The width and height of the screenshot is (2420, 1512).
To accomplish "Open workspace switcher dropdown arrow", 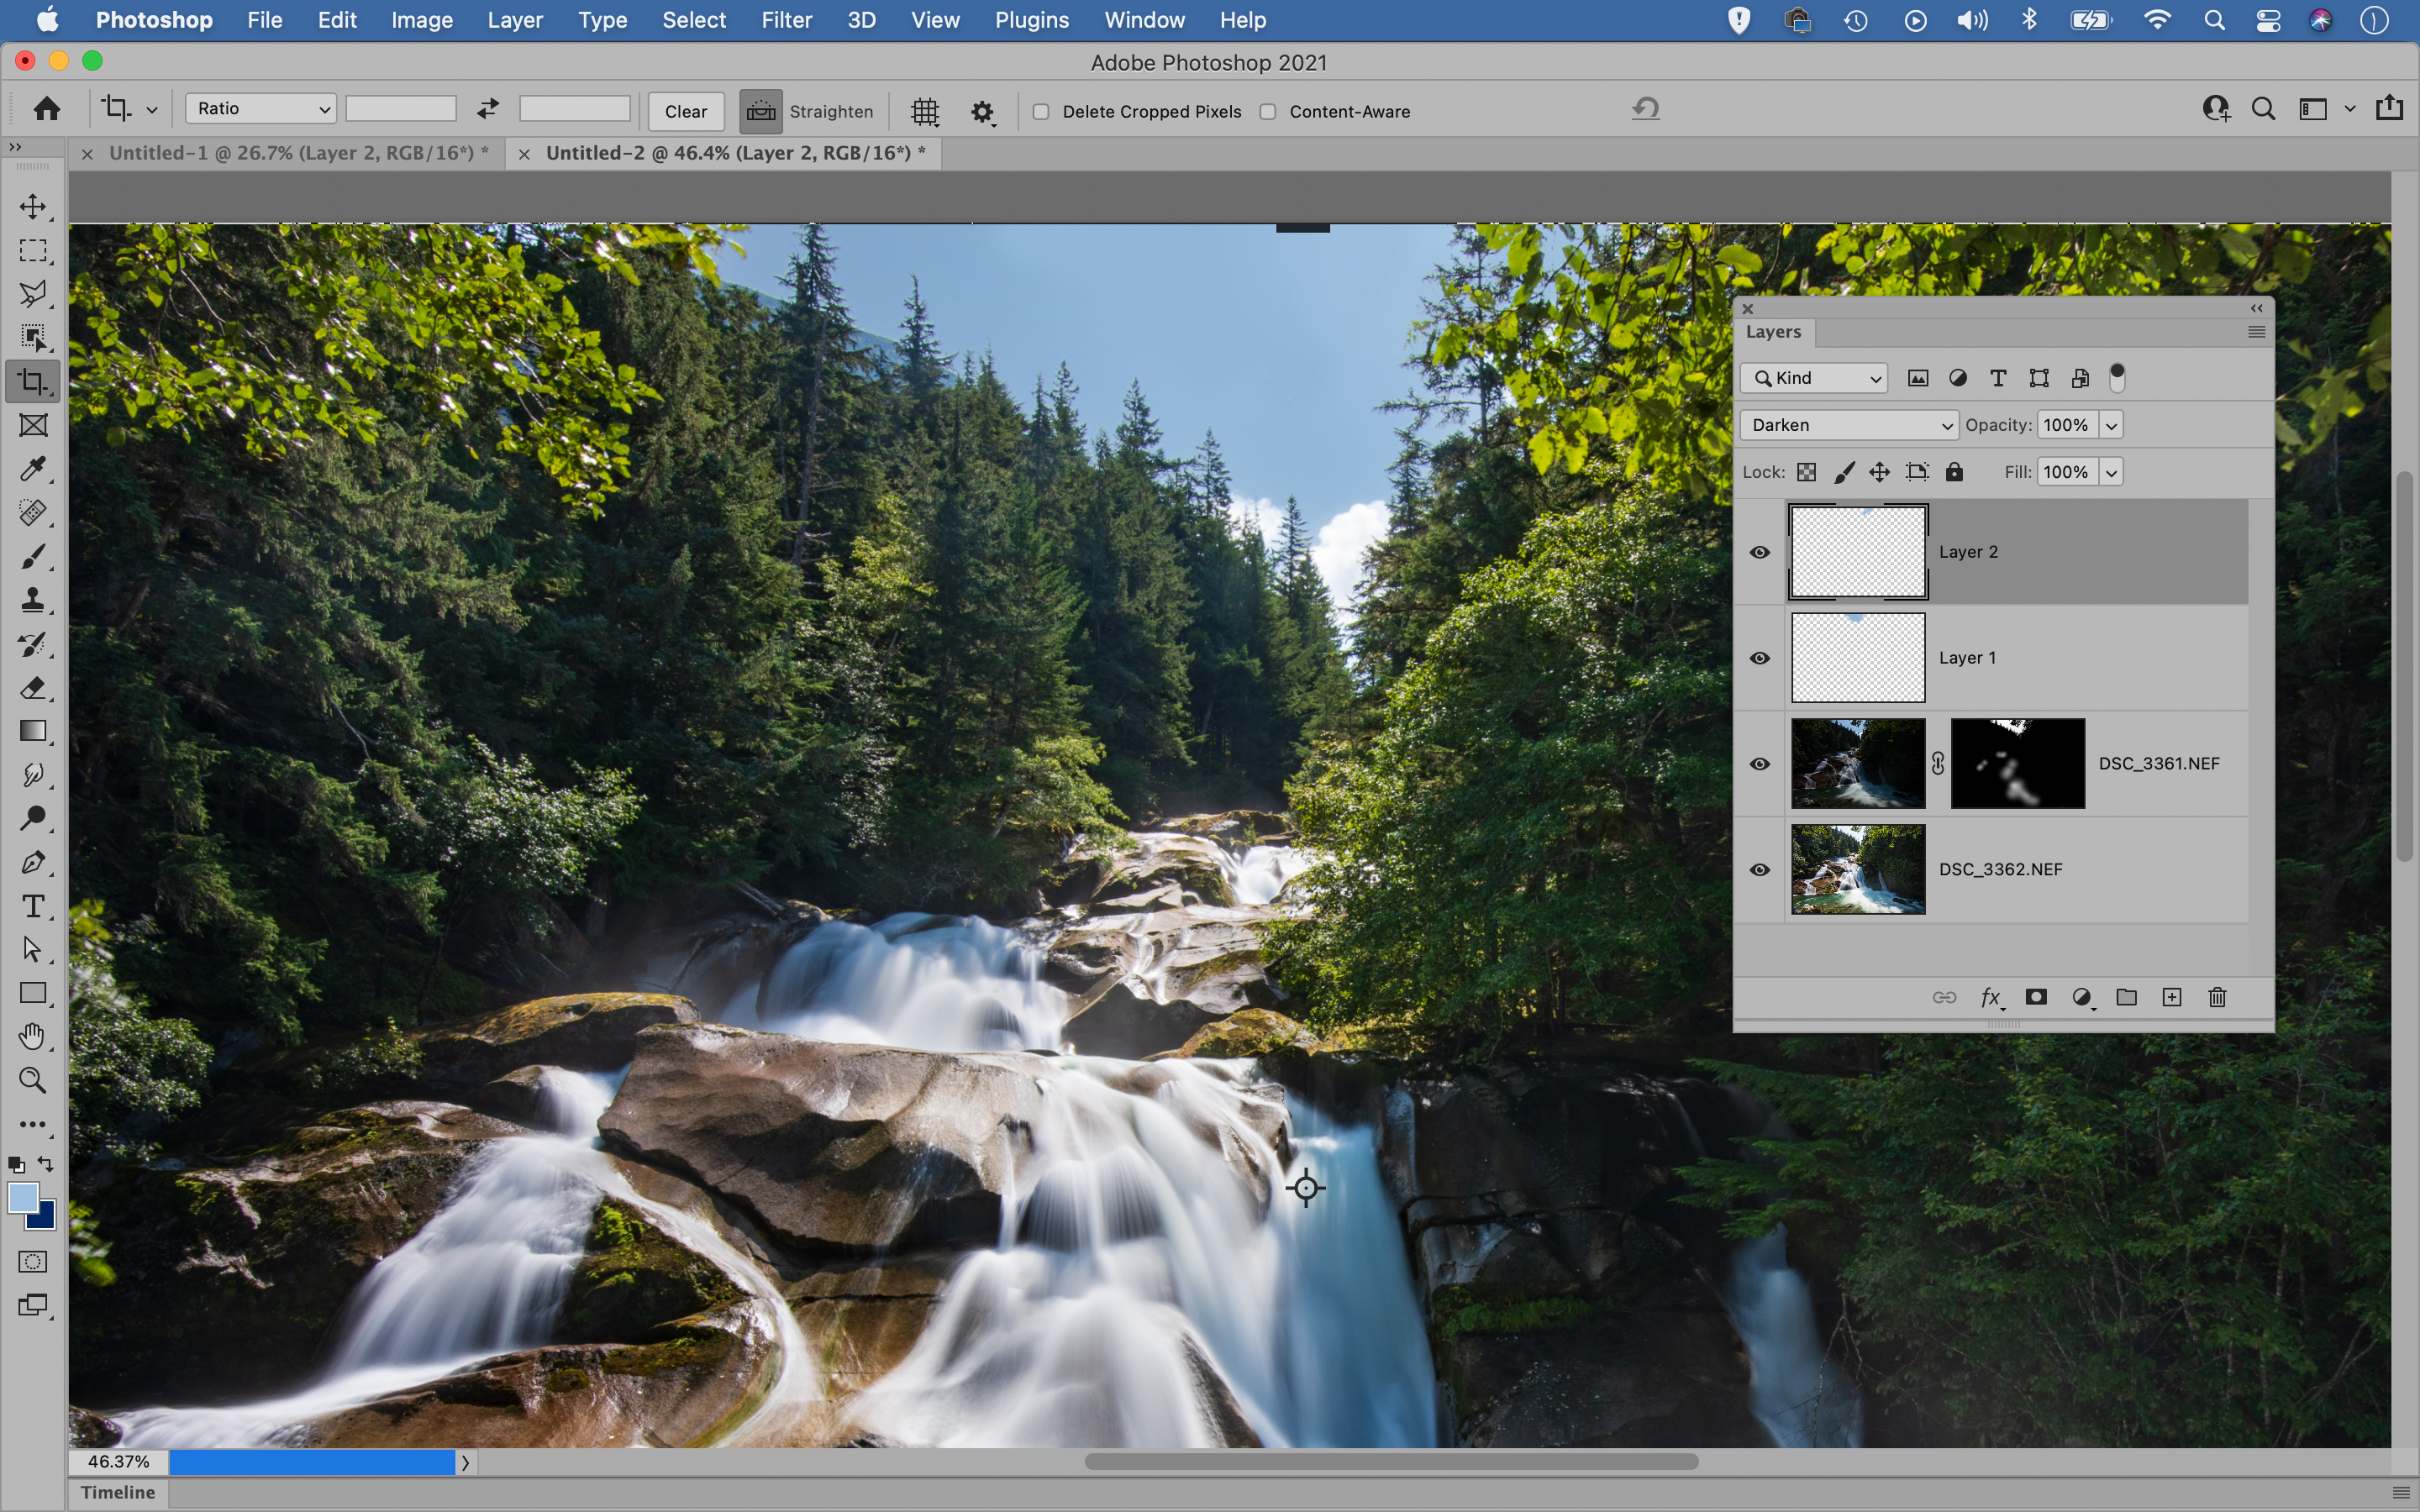I will 2350,109.
